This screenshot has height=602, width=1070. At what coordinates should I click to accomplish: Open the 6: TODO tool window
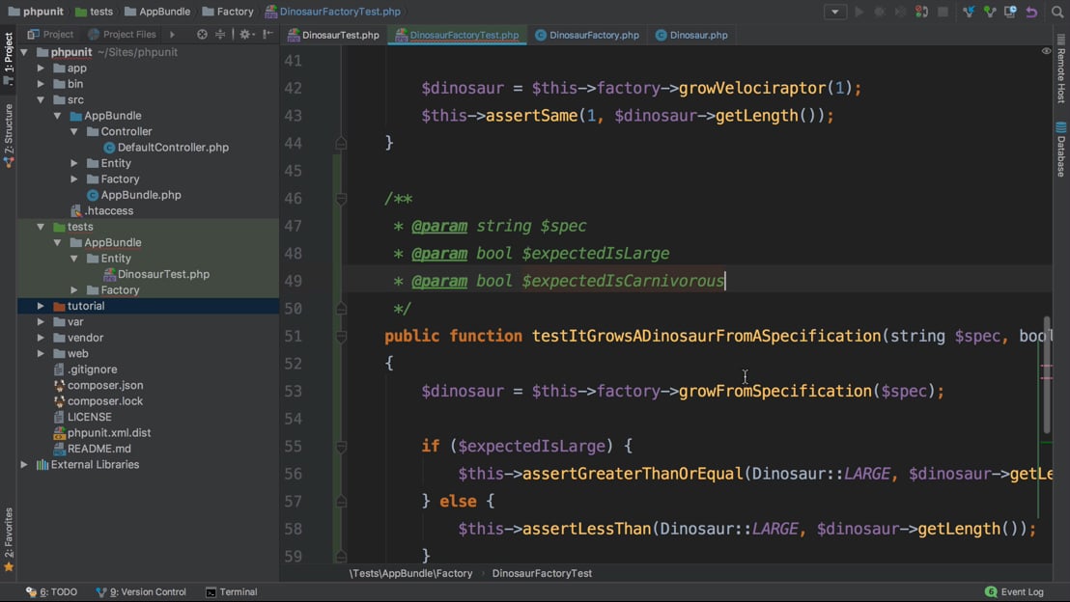point(52,591)
